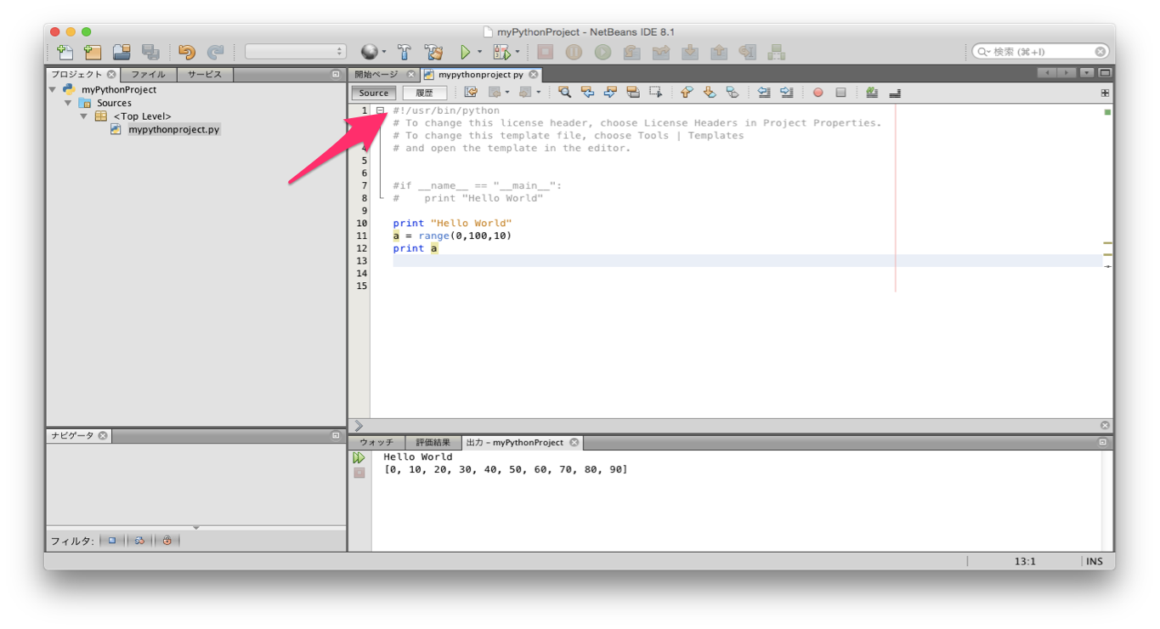The width and height of the screenshot is (1160, 629).
Task: Build the project using the hammer icon
Action: (x=405, y=51)
